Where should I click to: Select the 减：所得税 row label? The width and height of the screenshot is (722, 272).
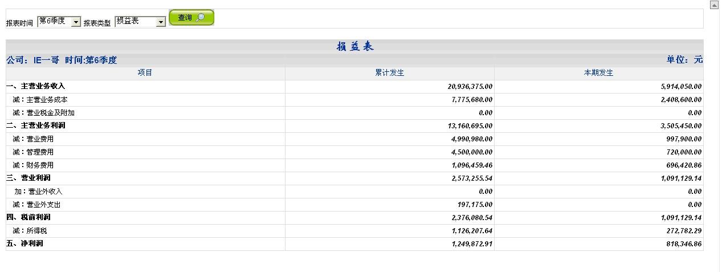click(30, 231)
